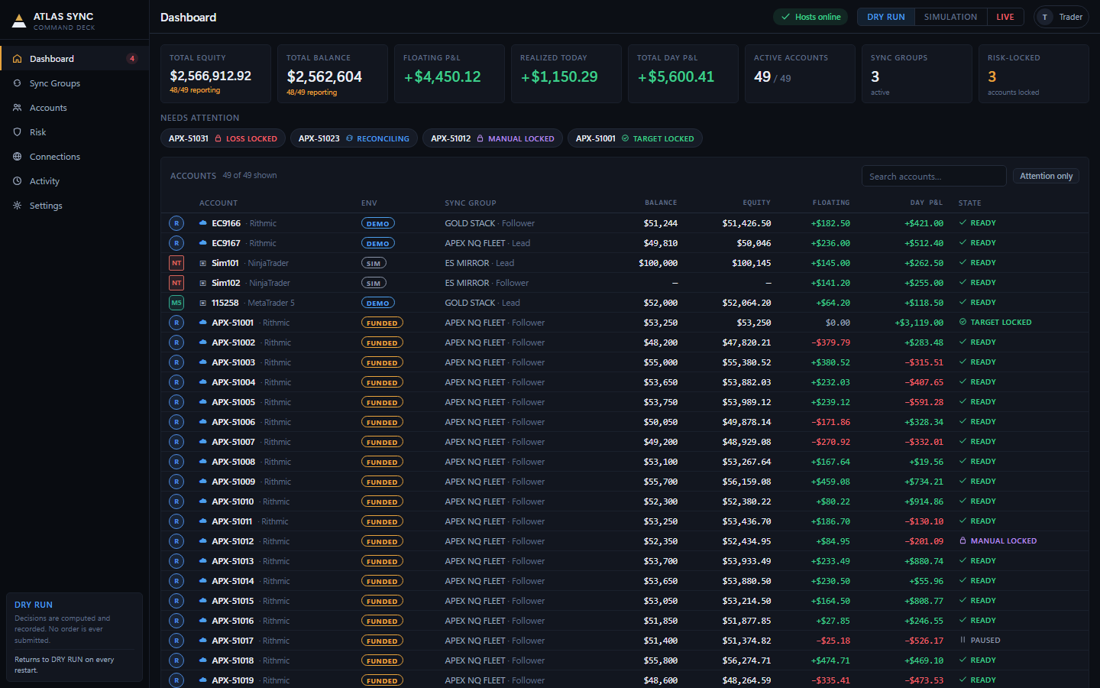The image size is (1100, 688).
Task: Click the Paused icon on APX-51017
Action: pyautogui.click(x=962, y=641)
